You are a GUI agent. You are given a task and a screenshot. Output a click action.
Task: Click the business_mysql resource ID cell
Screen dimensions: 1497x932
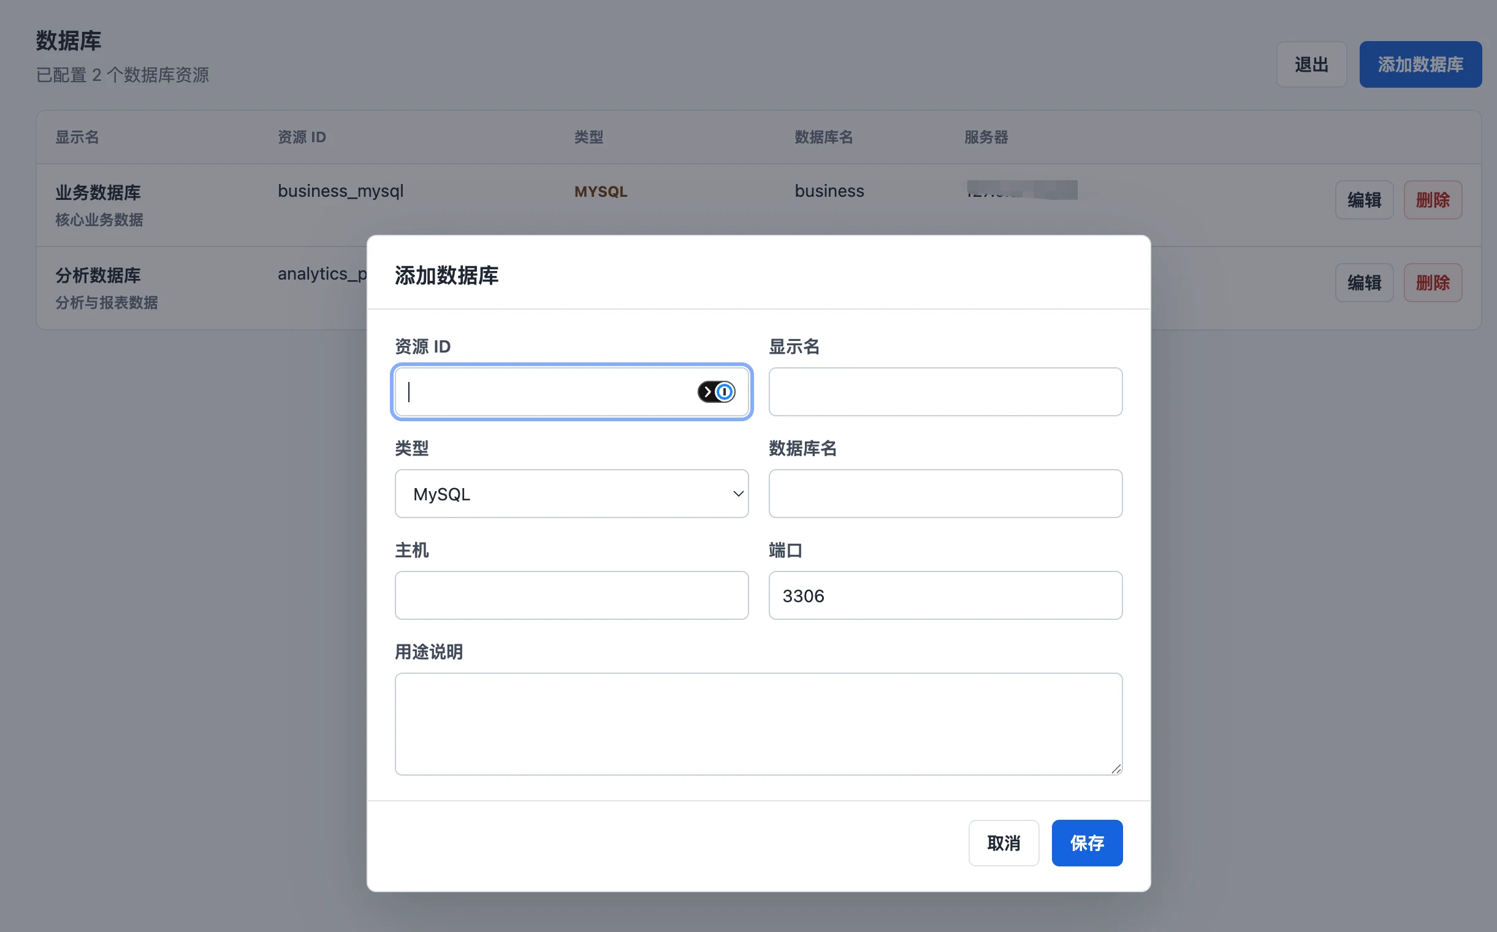click(340, 191)
